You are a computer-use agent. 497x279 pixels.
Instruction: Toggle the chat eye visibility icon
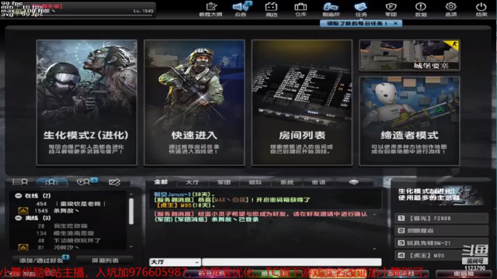(354, 182)
